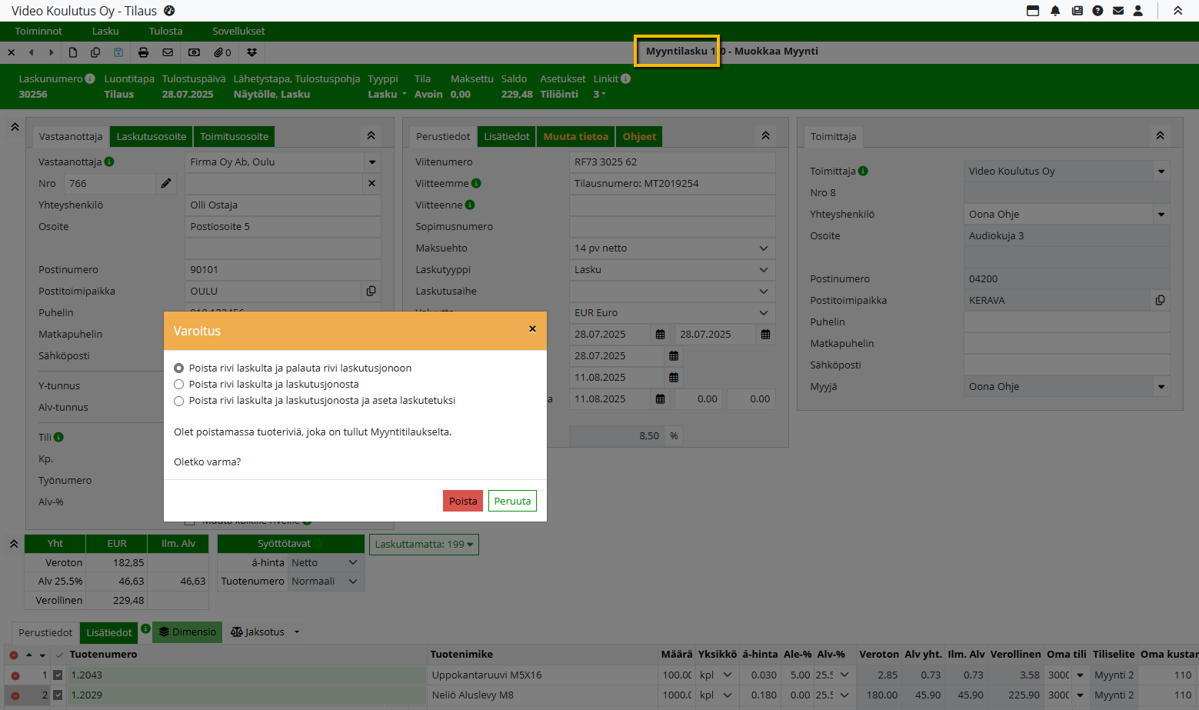Open the Tulosta menu
Viewport: 1199px width, 710px height.
(165, 31)
